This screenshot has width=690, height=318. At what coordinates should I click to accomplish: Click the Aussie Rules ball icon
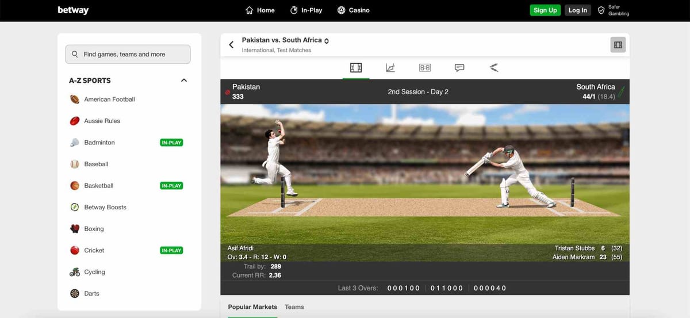click(x=75, y=121)
